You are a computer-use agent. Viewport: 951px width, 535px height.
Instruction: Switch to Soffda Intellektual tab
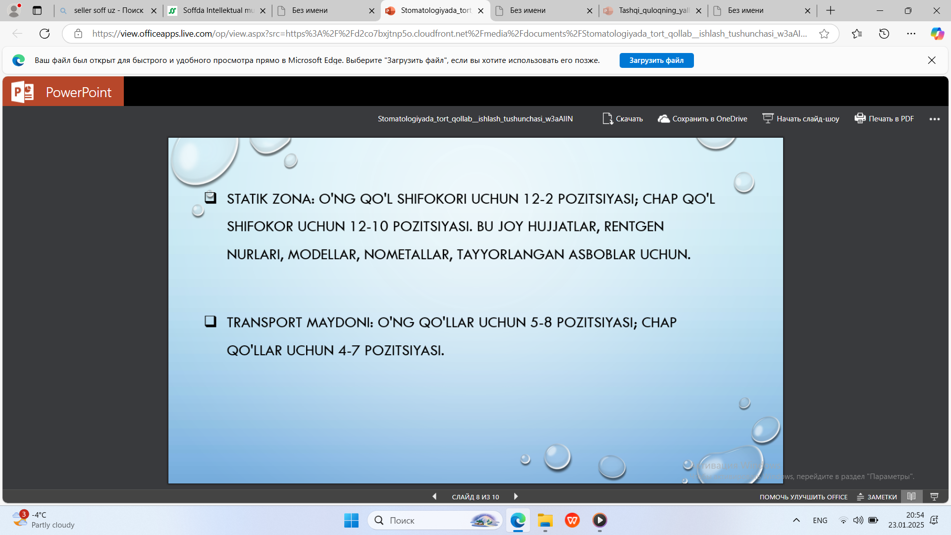click(217, 10)
